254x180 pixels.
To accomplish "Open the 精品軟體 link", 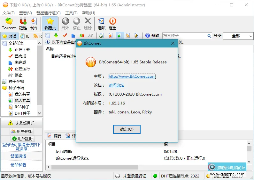I will click(x=18, y=165).
